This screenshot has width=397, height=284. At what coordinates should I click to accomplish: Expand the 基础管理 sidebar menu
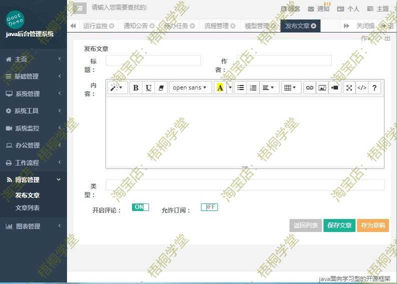(x=33, y=76)
